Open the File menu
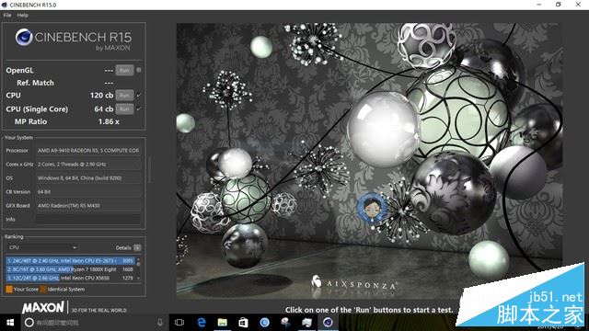 click(7, 15)
